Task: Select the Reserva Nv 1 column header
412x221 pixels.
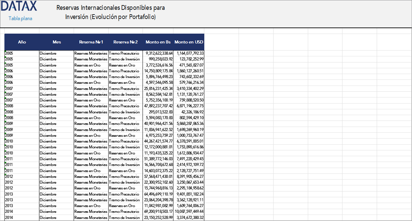Action: (x=91, y=42)
